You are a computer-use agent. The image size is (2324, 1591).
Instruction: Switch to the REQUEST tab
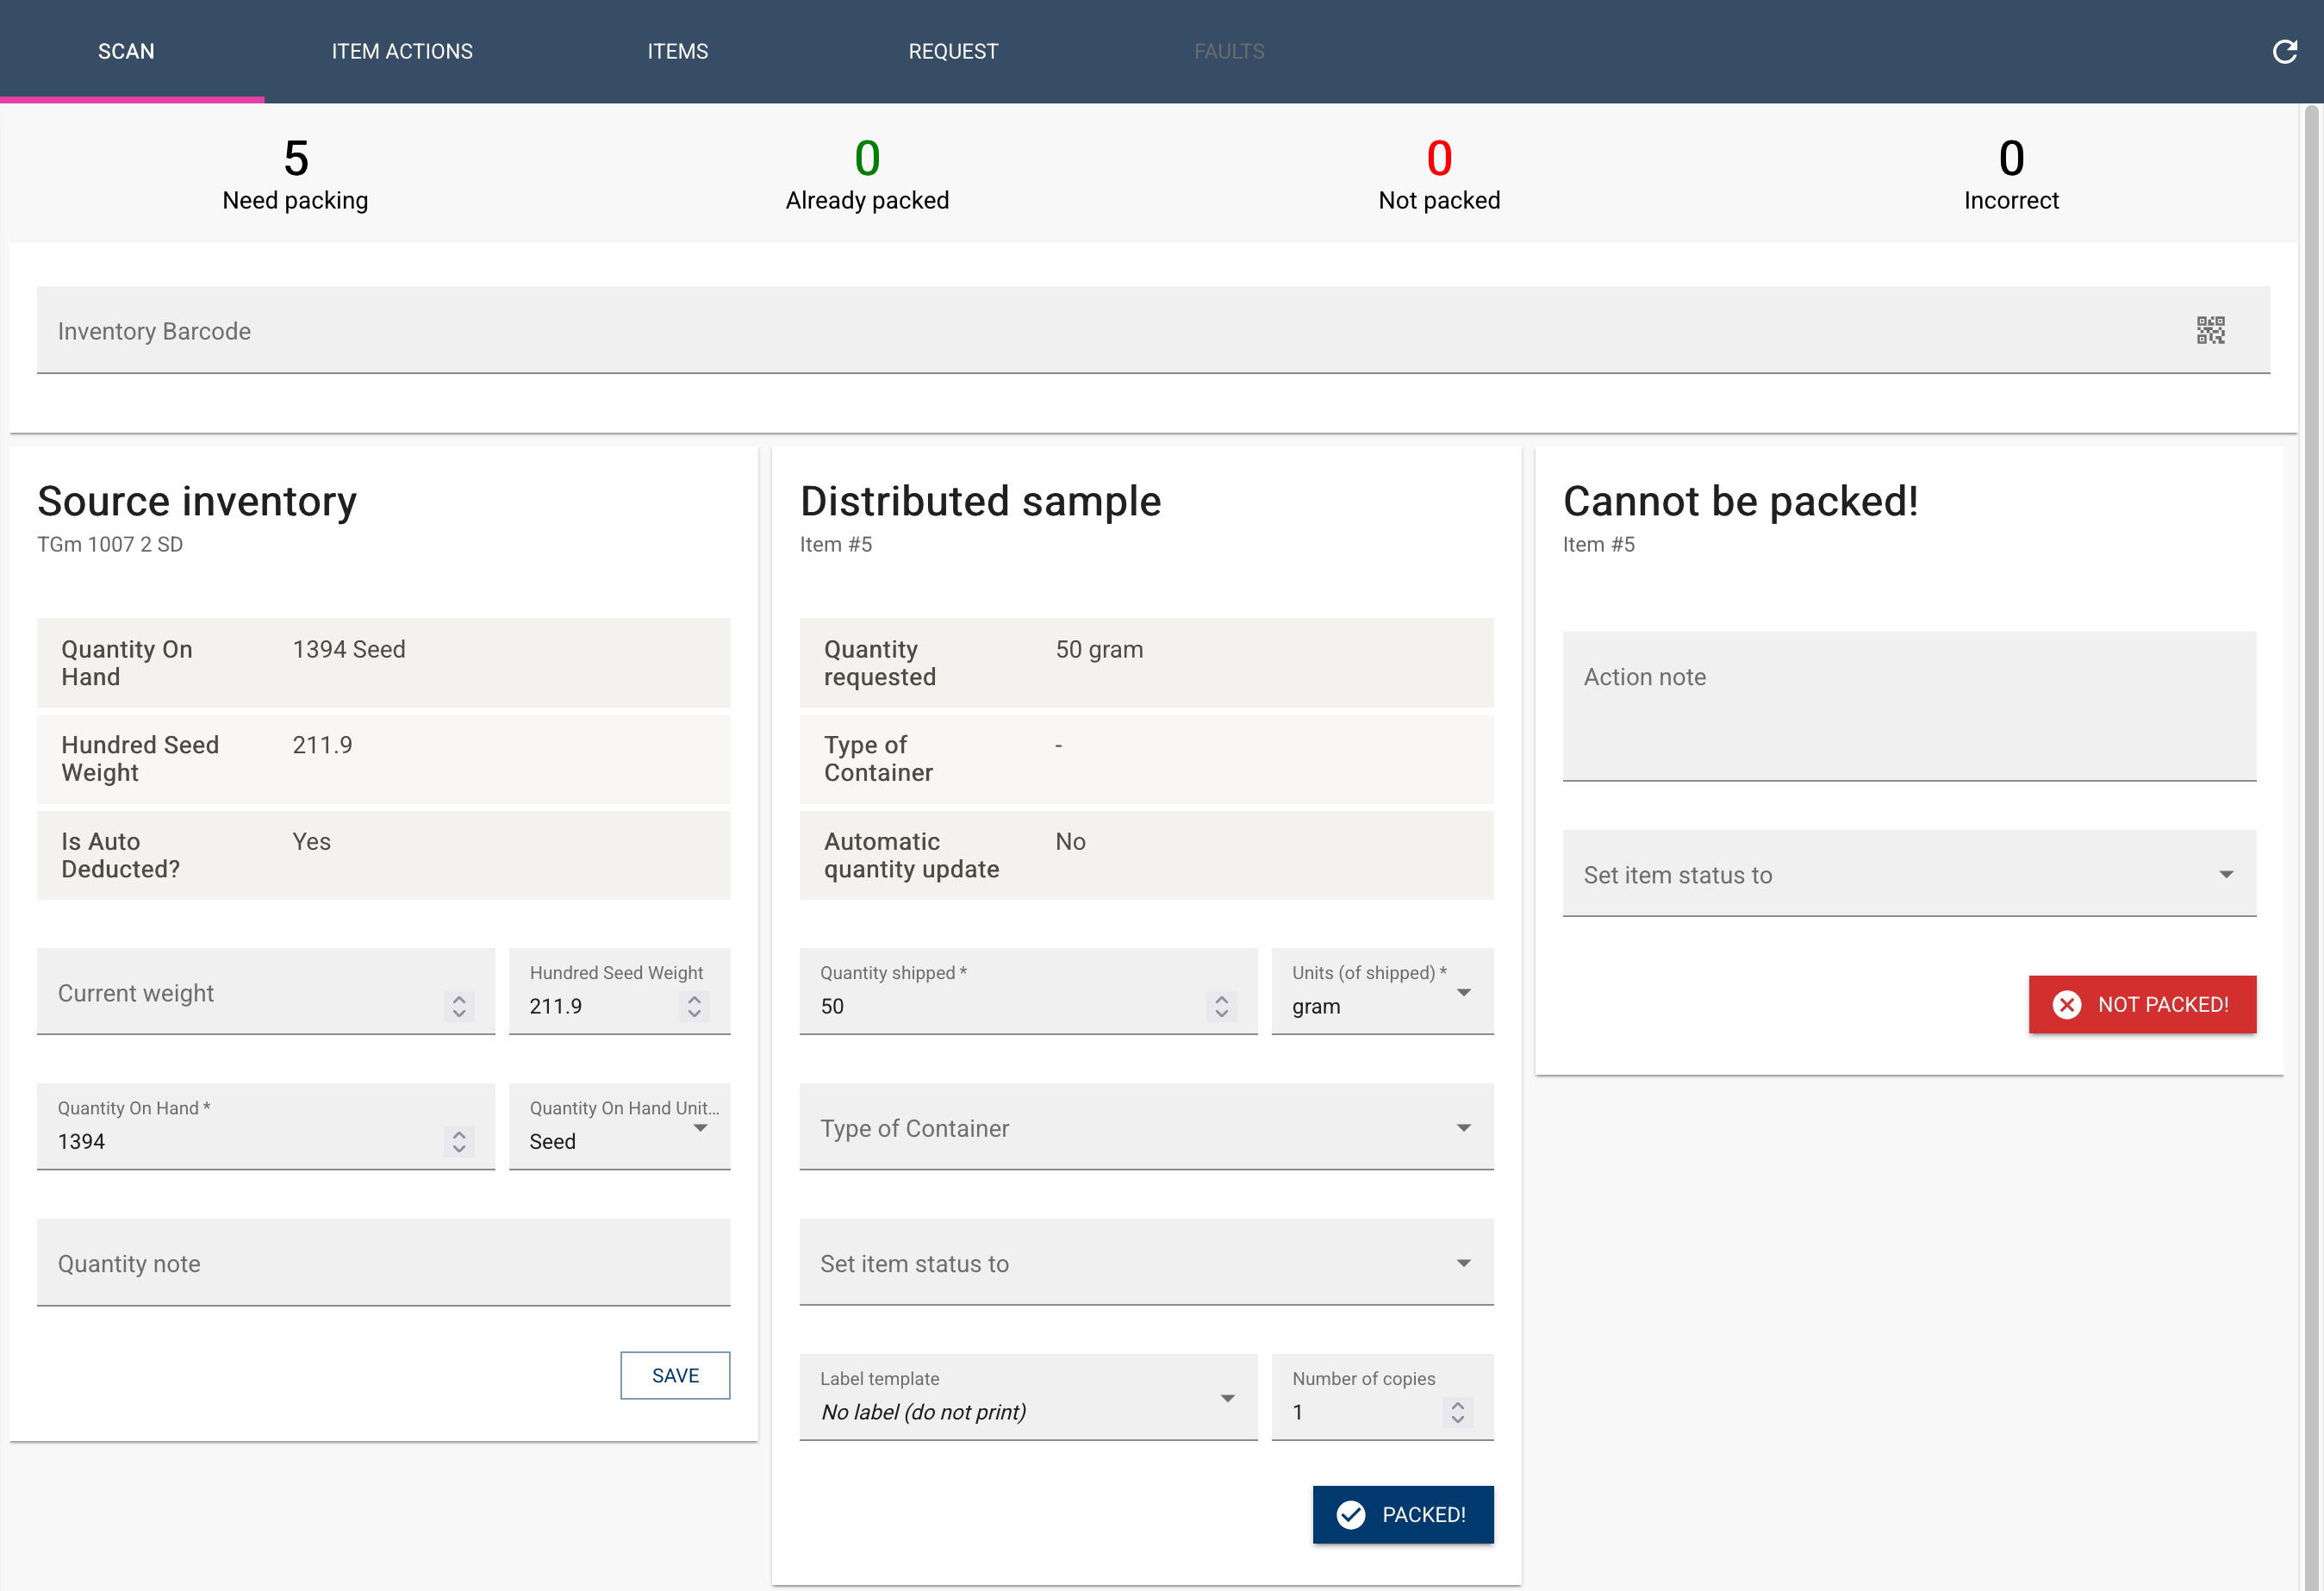pos(953,51)
